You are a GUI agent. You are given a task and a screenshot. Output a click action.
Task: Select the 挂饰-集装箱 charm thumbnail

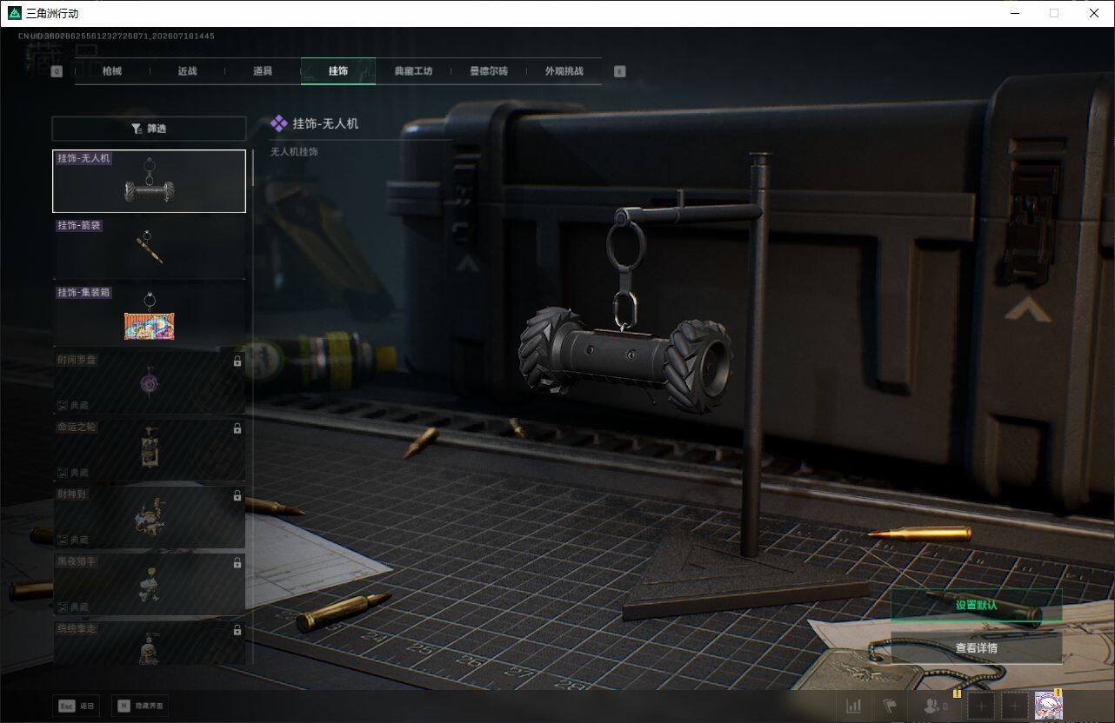tap(149, 315)
